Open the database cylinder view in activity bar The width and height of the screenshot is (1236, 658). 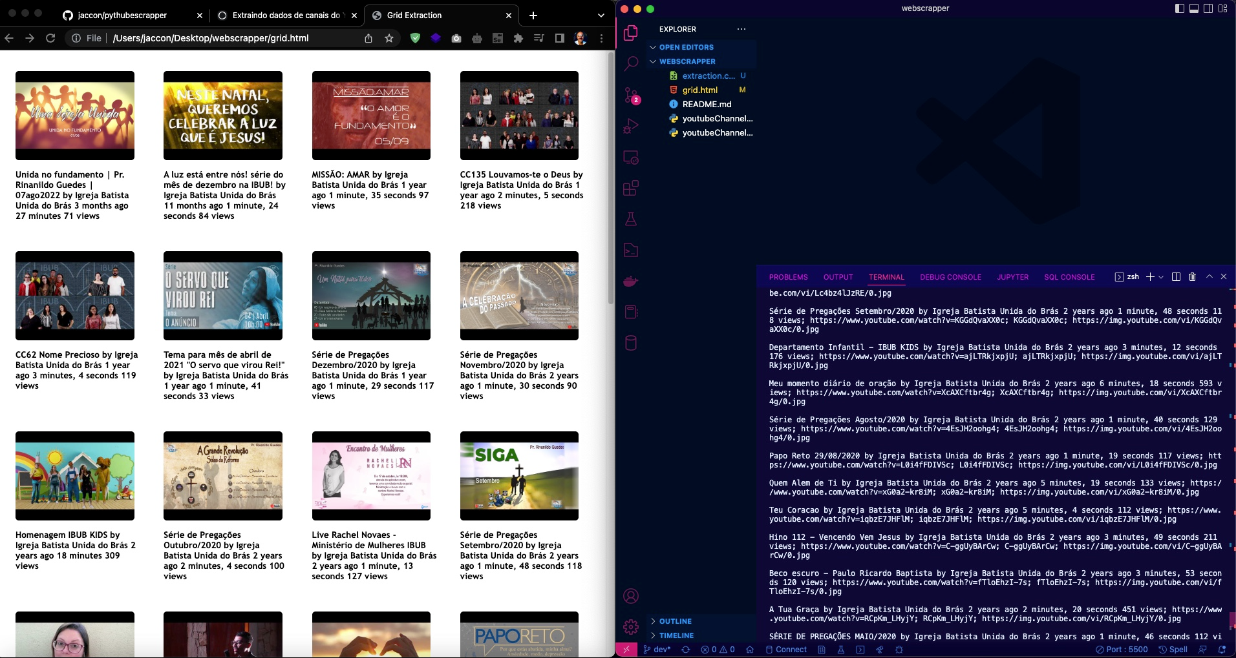coord(631,343)
